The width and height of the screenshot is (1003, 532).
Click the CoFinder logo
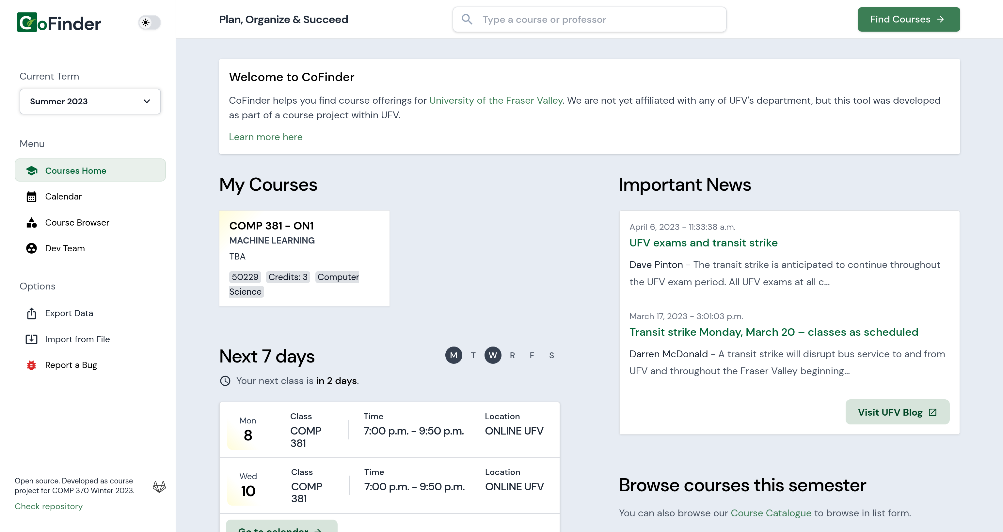pyautogui.click(x=59, y=22)
